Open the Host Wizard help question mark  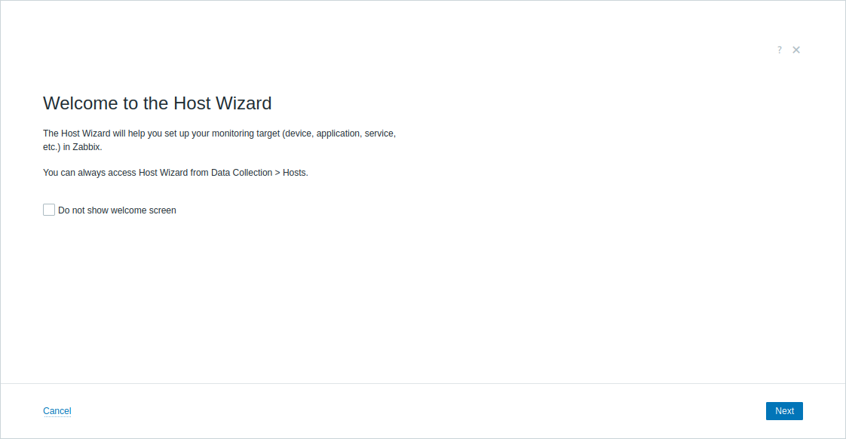tap(779, 50)
